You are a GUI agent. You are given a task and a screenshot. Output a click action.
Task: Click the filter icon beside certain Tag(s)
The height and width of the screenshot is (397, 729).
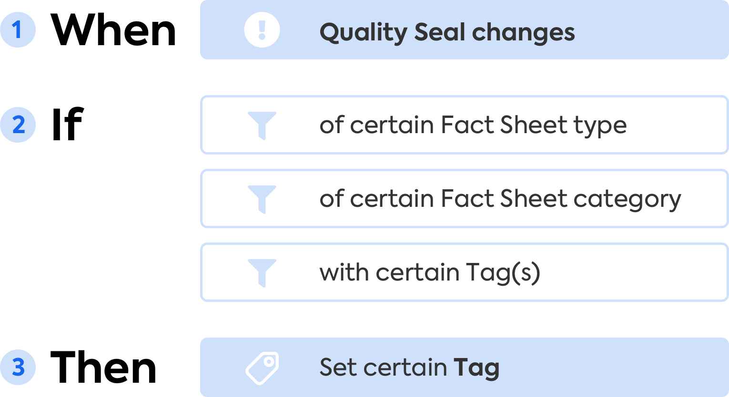click(x=262, y=272)
